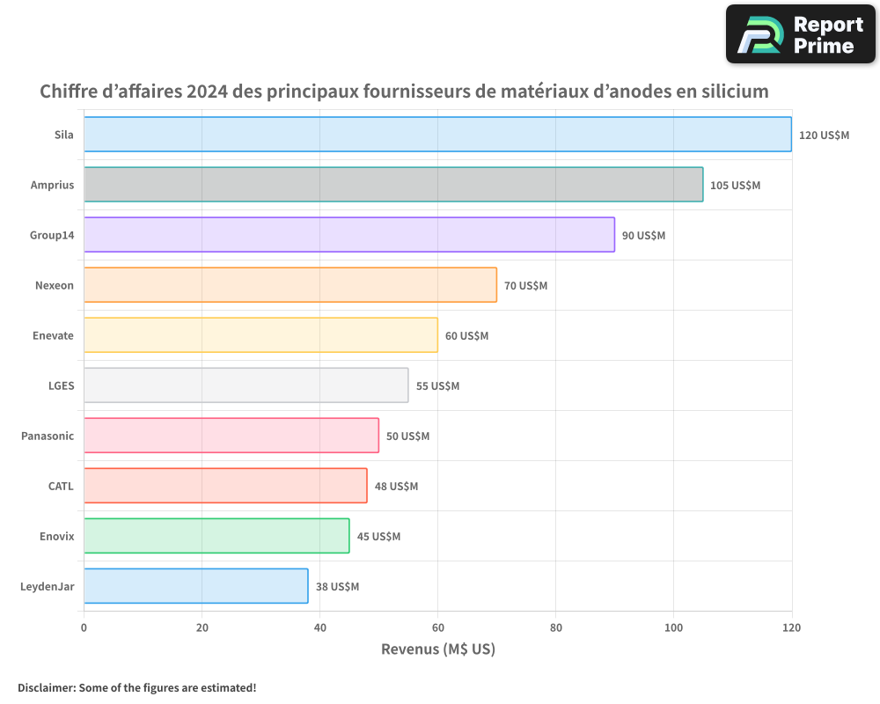Click the purple Group14 bar
The height and width of the screenshot is (704, 880).
349,235
